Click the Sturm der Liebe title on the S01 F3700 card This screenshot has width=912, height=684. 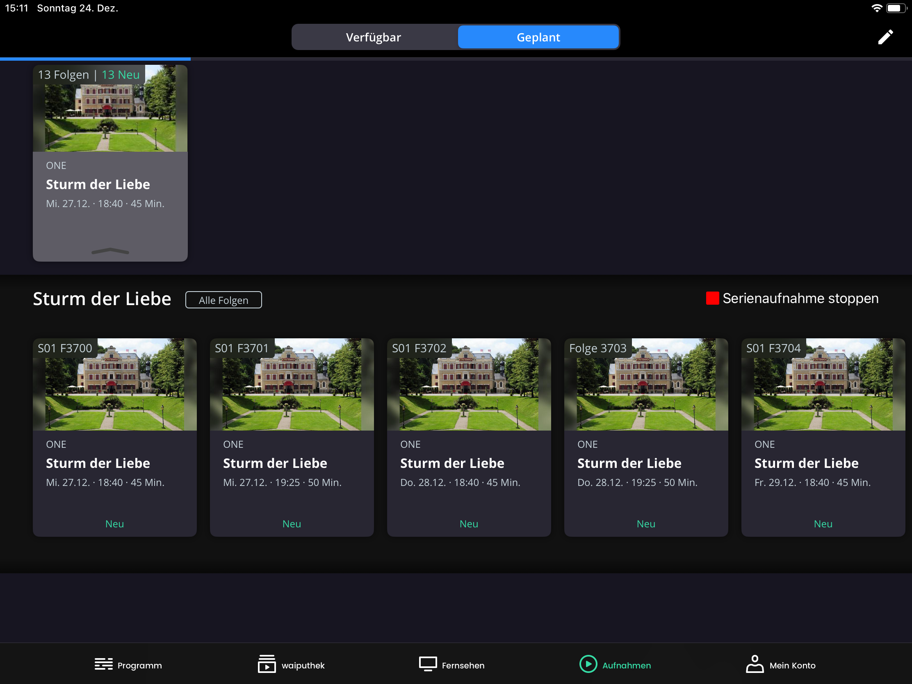[x=98, y=463]
